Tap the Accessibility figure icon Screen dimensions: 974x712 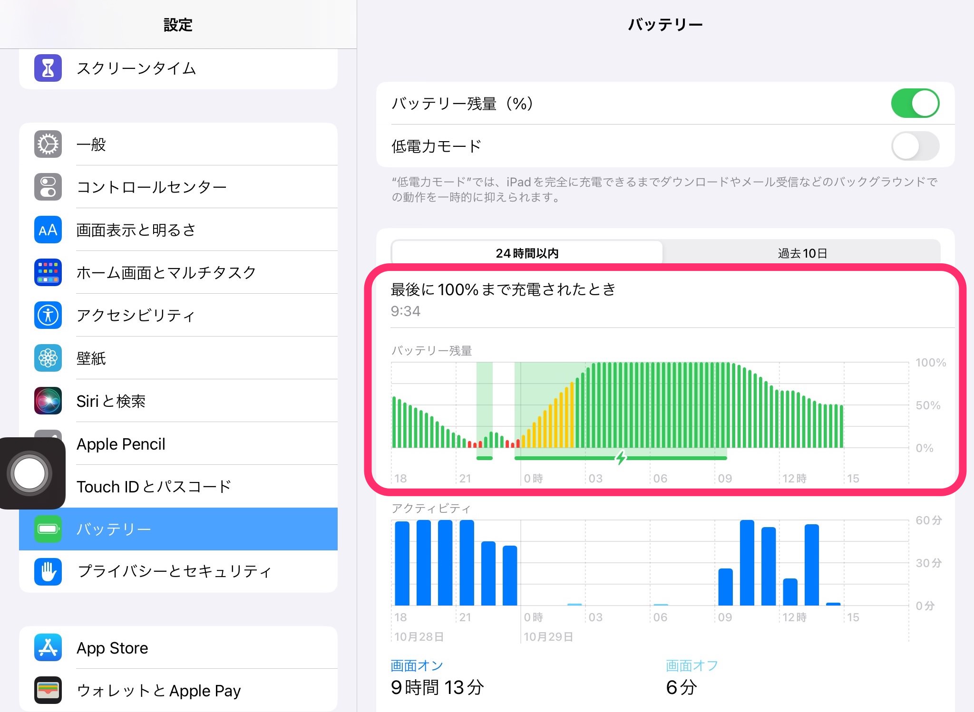(48, 315)
